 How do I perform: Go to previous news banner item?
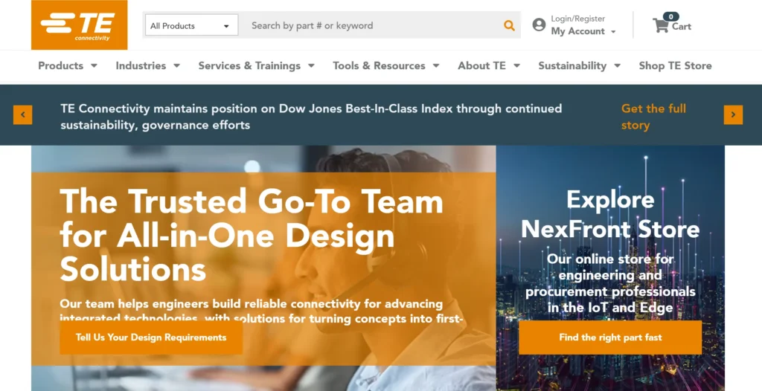pos(22,115)
